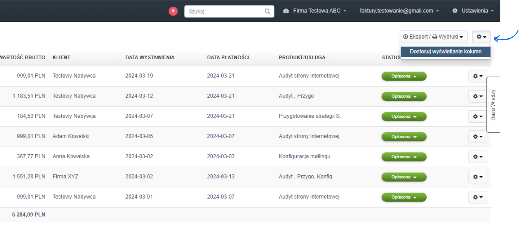
Task: Open the gear menu above the table
Action: [481, 37]
